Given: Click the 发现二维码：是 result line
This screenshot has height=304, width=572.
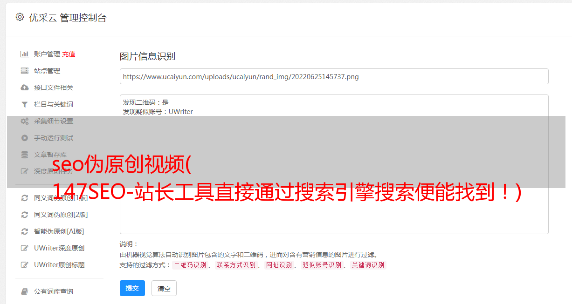Looking at the screenshot, I should pyautogui.click(x=145, y=102).
